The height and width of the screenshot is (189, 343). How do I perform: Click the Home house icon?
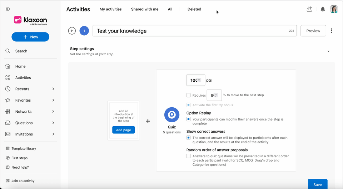(8, 66)
